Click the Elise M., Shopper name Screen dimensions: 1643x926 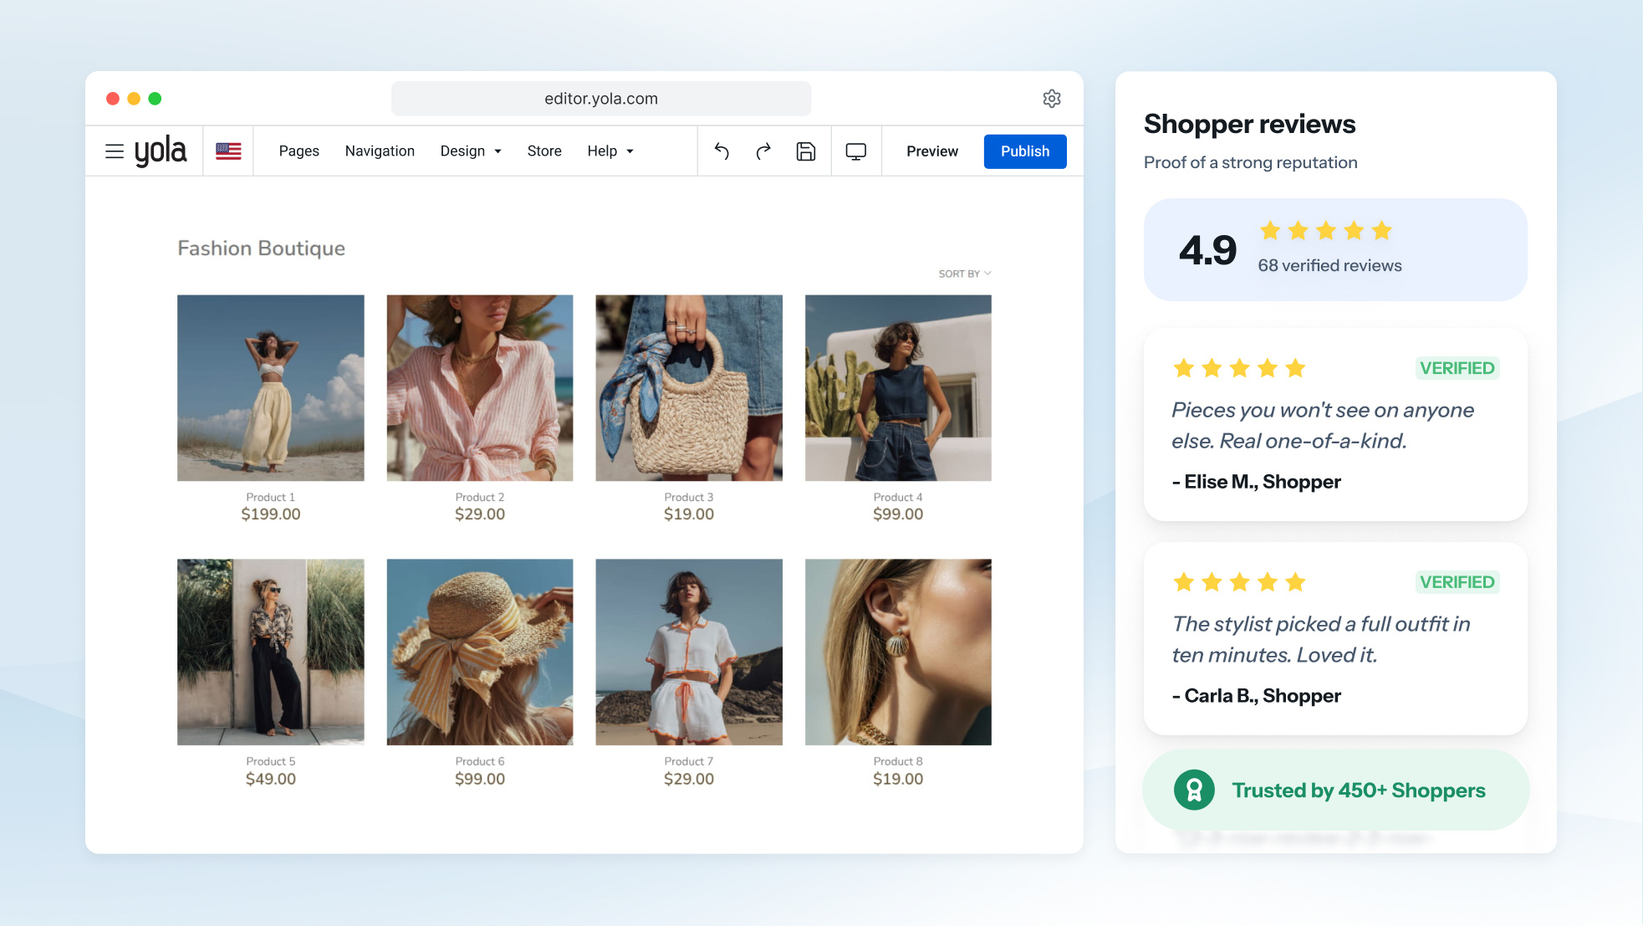tap(1257, 482)
